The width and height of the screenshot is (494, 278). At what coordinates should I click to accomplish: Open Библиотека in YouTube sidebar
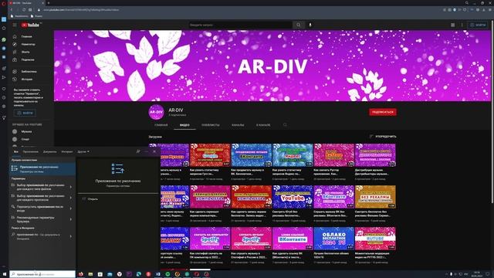[31, 72]
